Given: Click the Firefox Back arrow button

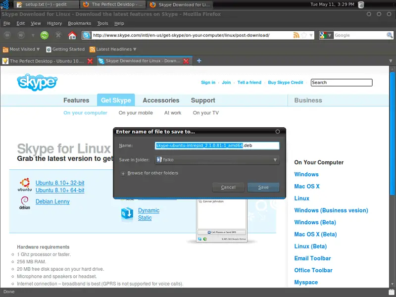Looking at the screenshot, I should (x=7, y=35).
